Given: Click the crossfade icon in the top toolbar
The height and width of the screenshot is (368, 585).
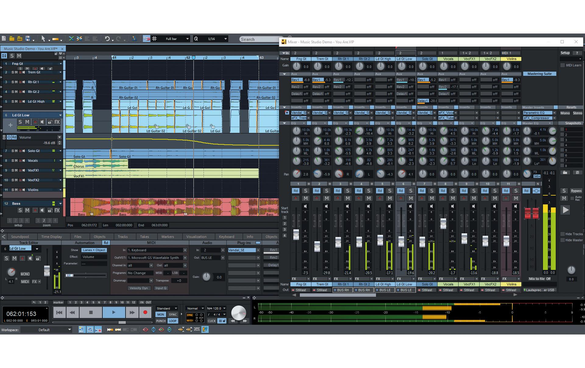Looking at the screenshot, I should tap(71, 39).
